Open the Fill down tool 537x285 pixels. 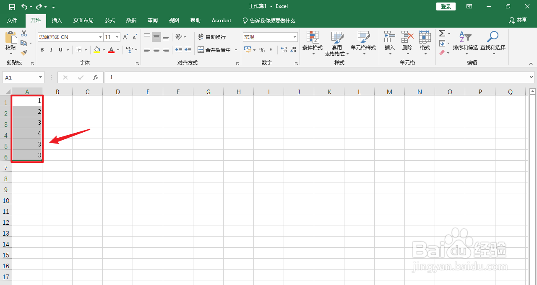(442, 43)
